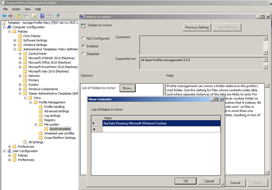This screenshot has width=272, height=190.
Task: Expand the Software Settings tree node
Action: click(14, 41)
